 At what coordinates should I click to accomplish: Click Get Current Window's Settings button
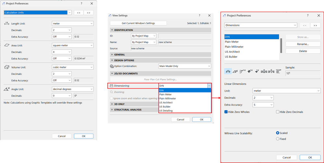pos(138,23)
